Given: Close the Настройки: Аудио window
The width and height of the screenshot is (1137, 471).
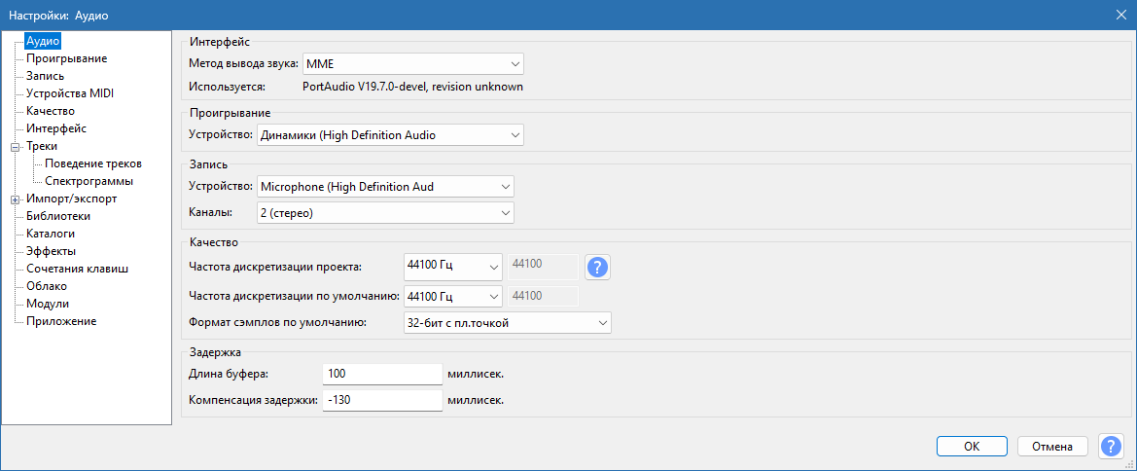Looking at the screenshot, I should click(1121, 15).
